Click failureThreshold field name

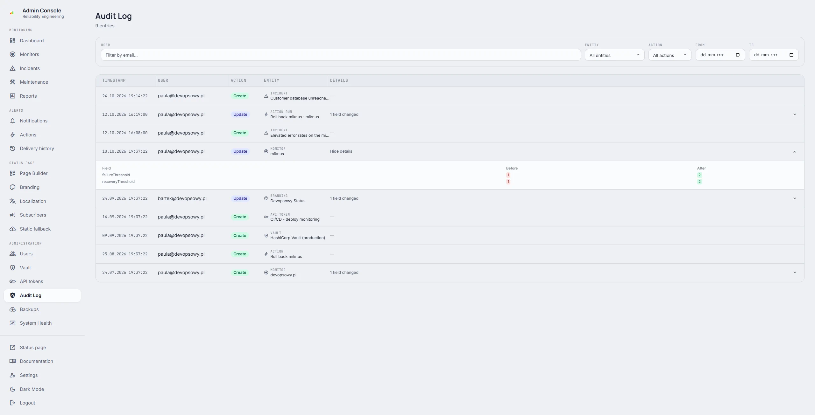click(116, 175)
